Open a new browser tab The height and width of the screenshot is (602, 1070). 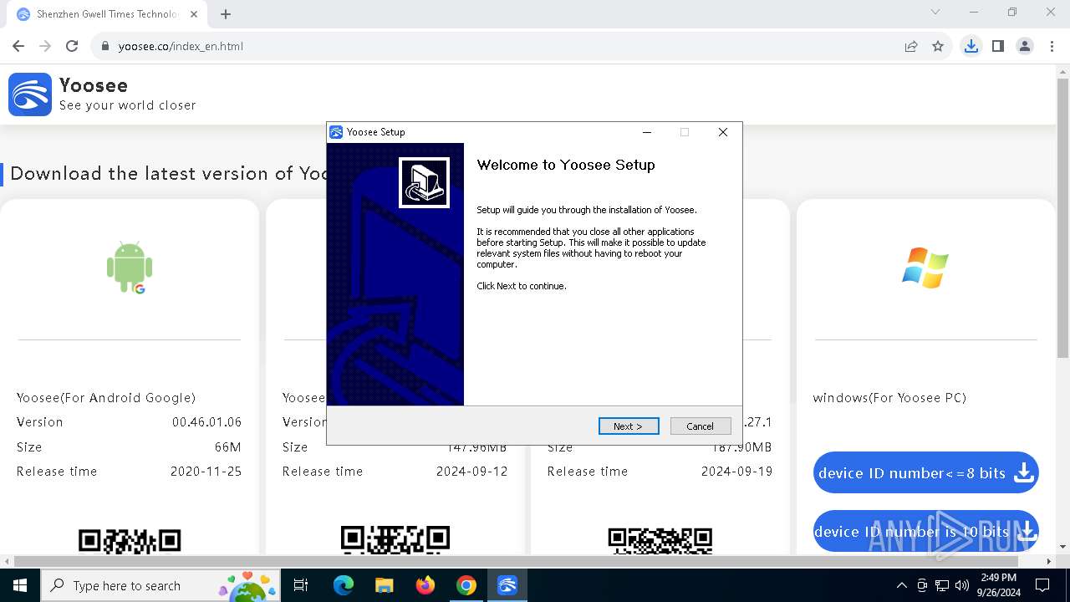226,14
